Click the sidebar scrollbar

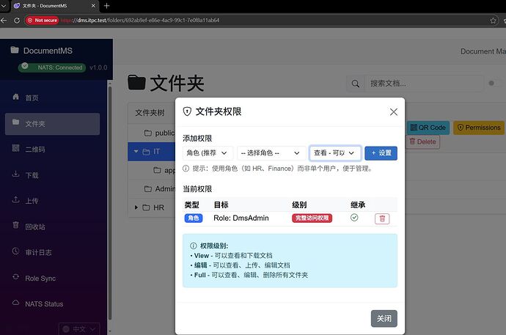[x=110, y=203]
